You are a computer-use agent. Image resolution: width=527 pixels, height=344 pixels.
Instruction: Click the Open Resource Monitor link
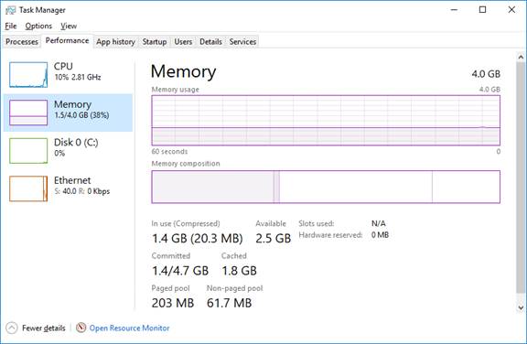[129, 328]
